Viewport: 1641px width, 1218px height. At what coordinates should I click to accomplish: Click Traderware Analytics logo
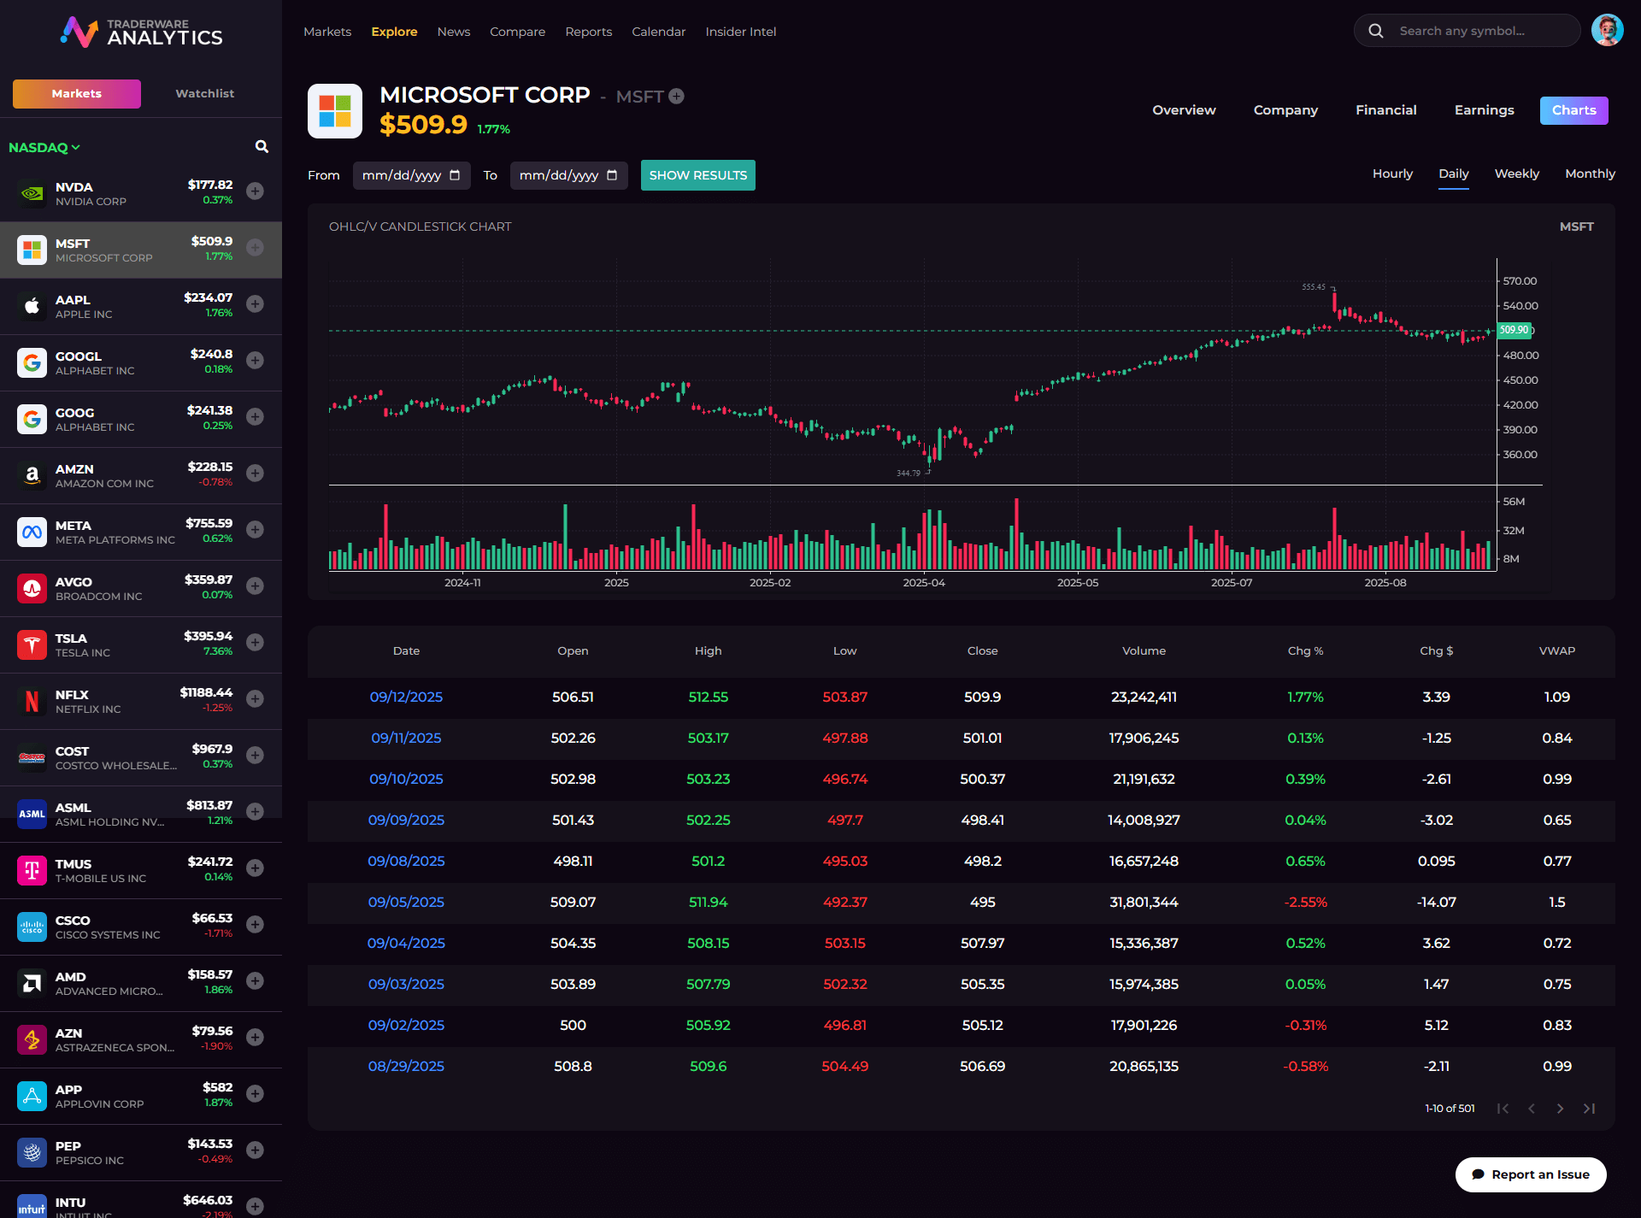click(142, 32)
